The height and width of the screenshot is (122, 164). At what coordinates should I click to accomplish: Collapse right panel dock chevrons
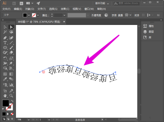pyautogui.click(x=161, y=20)
